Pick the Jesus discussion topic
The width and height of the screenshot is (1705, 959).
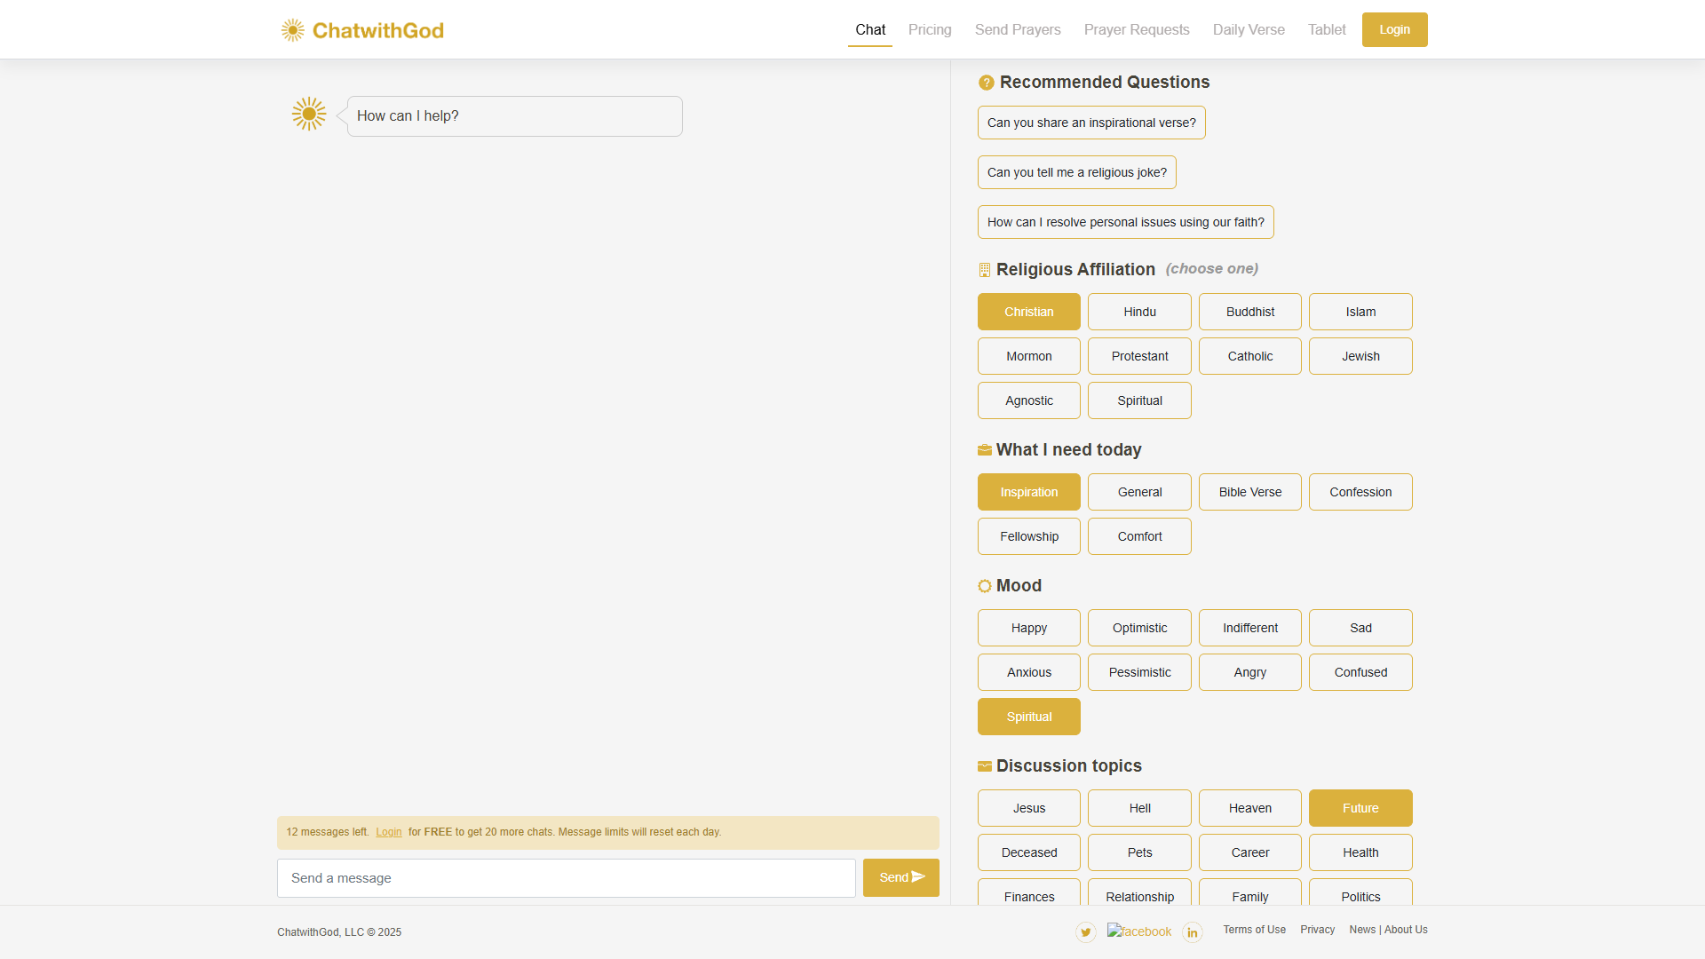click(1029, 808)
